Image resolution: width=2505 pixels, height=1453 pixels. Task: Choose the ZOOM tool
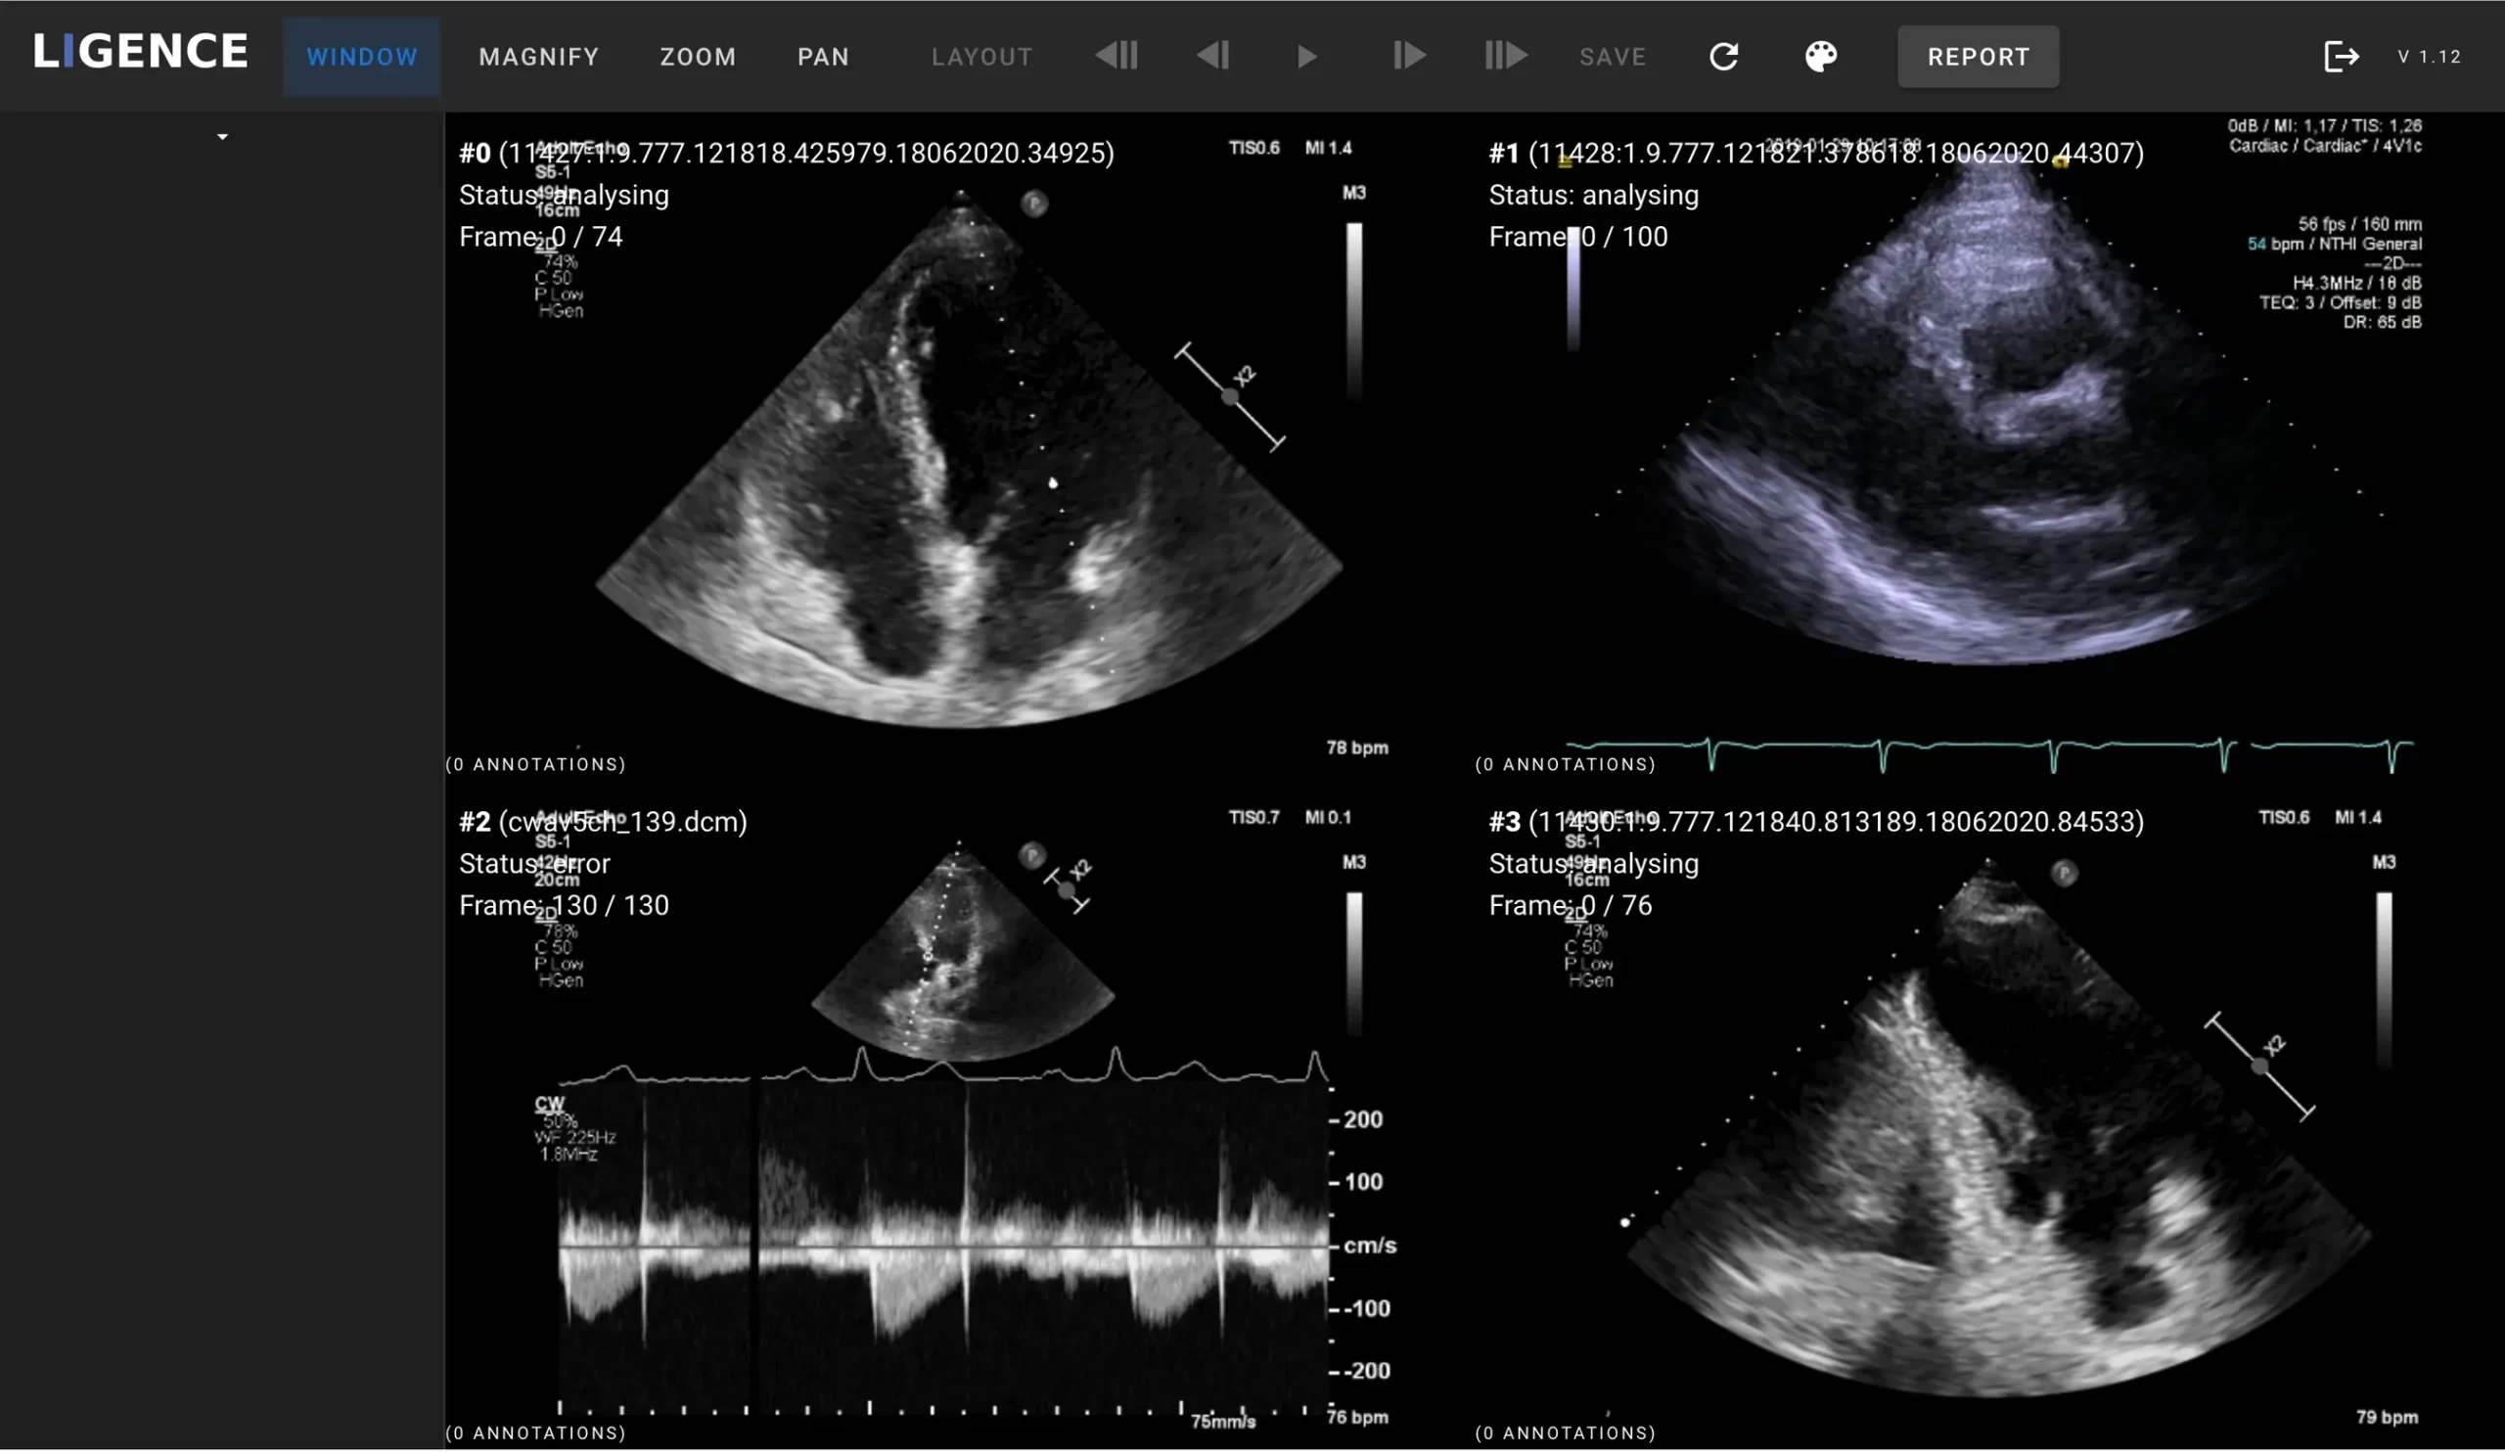tap(698, 57)
